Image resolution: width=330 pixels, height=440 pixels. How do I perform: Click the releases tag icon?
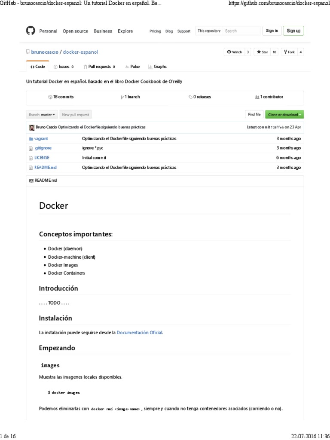190,97
